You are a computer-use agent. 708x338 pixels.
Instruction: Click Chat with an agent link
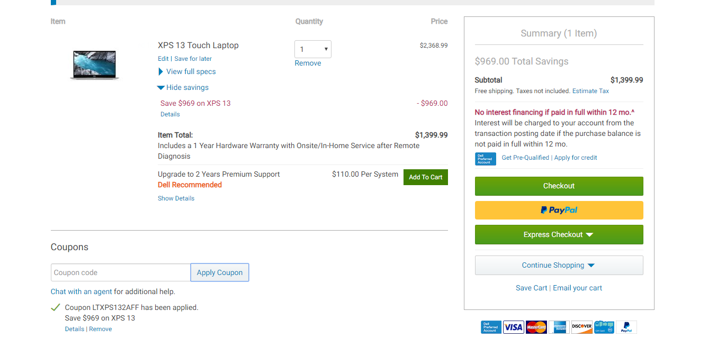[x=82, y=291]
